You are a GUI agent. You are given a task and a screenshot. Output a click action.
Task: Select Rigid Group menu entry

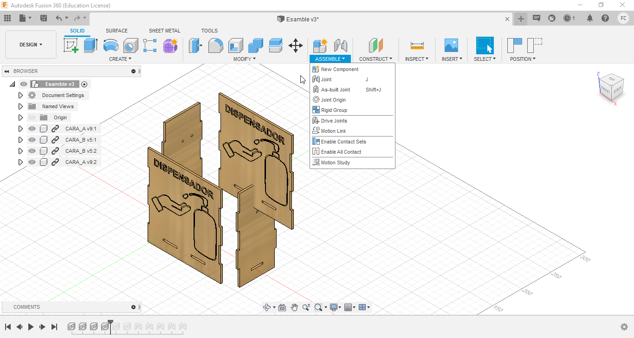coord(334,110)
